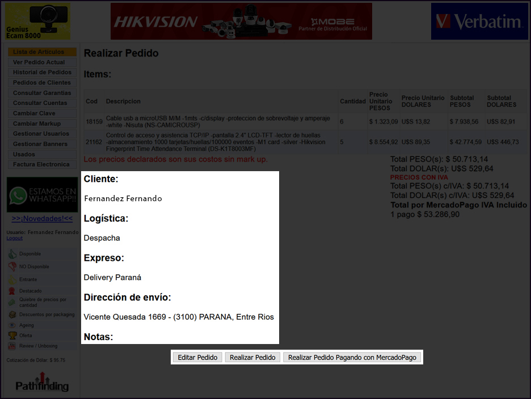Open the >>¡Novedades!<< link
Screen dimensions: 531x399
click(x=42, y=219)
